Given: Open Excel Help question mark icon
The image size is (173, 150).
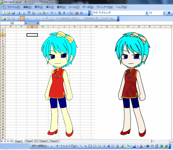Looking at the screenshot, I should [x=81, y=13].
